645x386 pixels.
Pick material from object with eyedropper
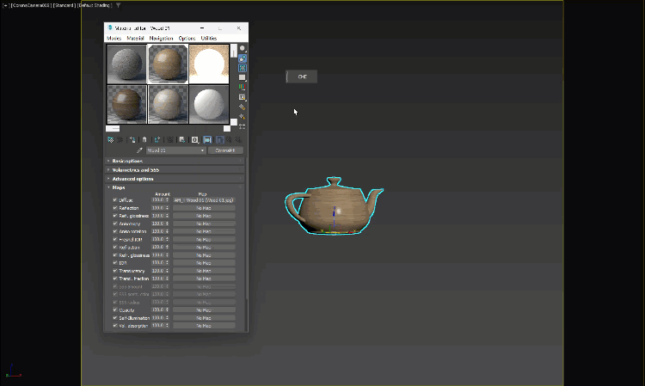(138, 150)
